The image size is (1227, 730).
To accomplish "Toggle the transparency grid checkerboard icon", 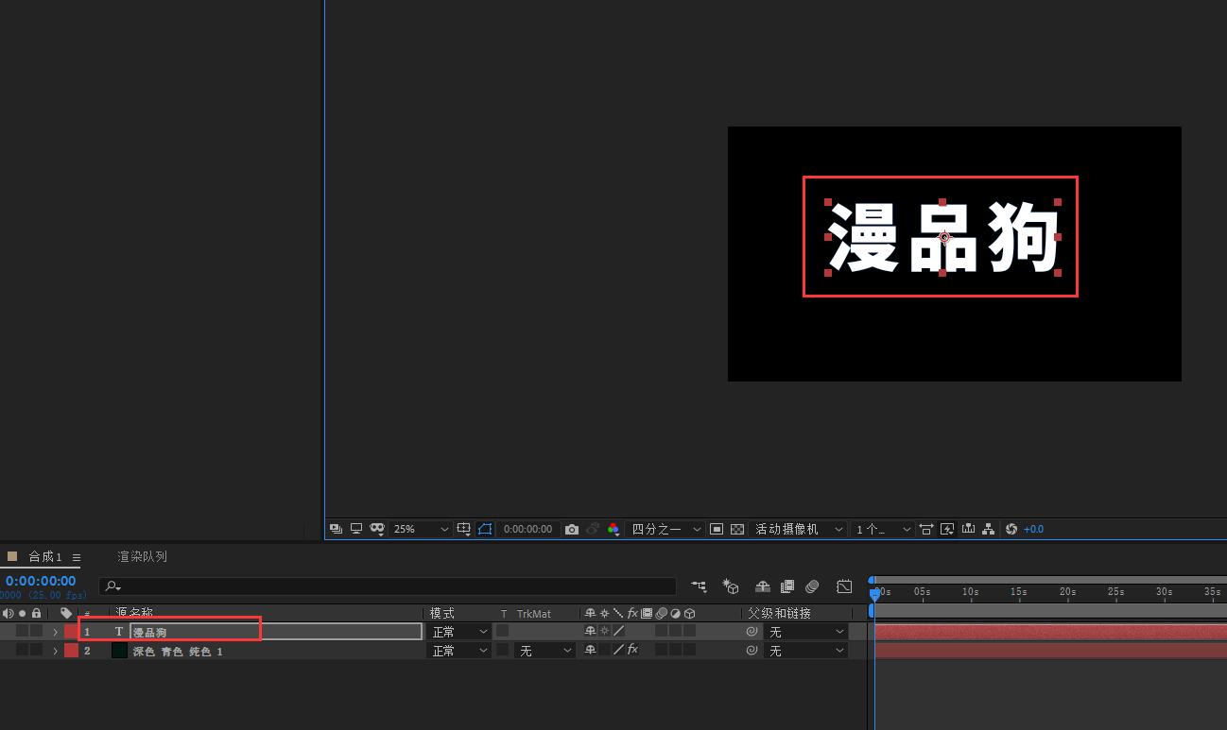I will click(x=737, y=529).
